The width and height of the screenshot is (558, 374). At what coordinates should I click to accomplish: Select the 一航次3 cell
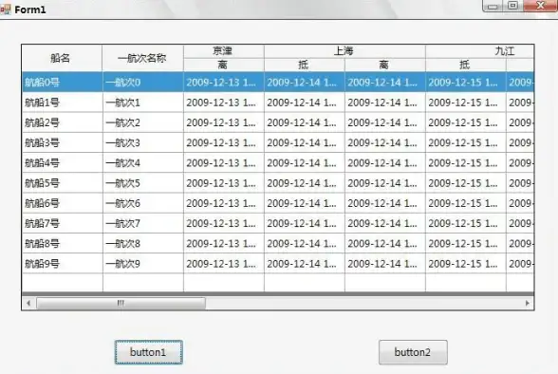(x=143, y=142)
